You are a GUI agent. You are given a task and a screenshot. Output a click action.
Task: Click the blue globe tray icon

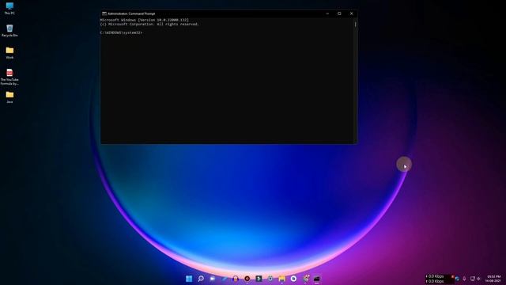tap(457, 279)
